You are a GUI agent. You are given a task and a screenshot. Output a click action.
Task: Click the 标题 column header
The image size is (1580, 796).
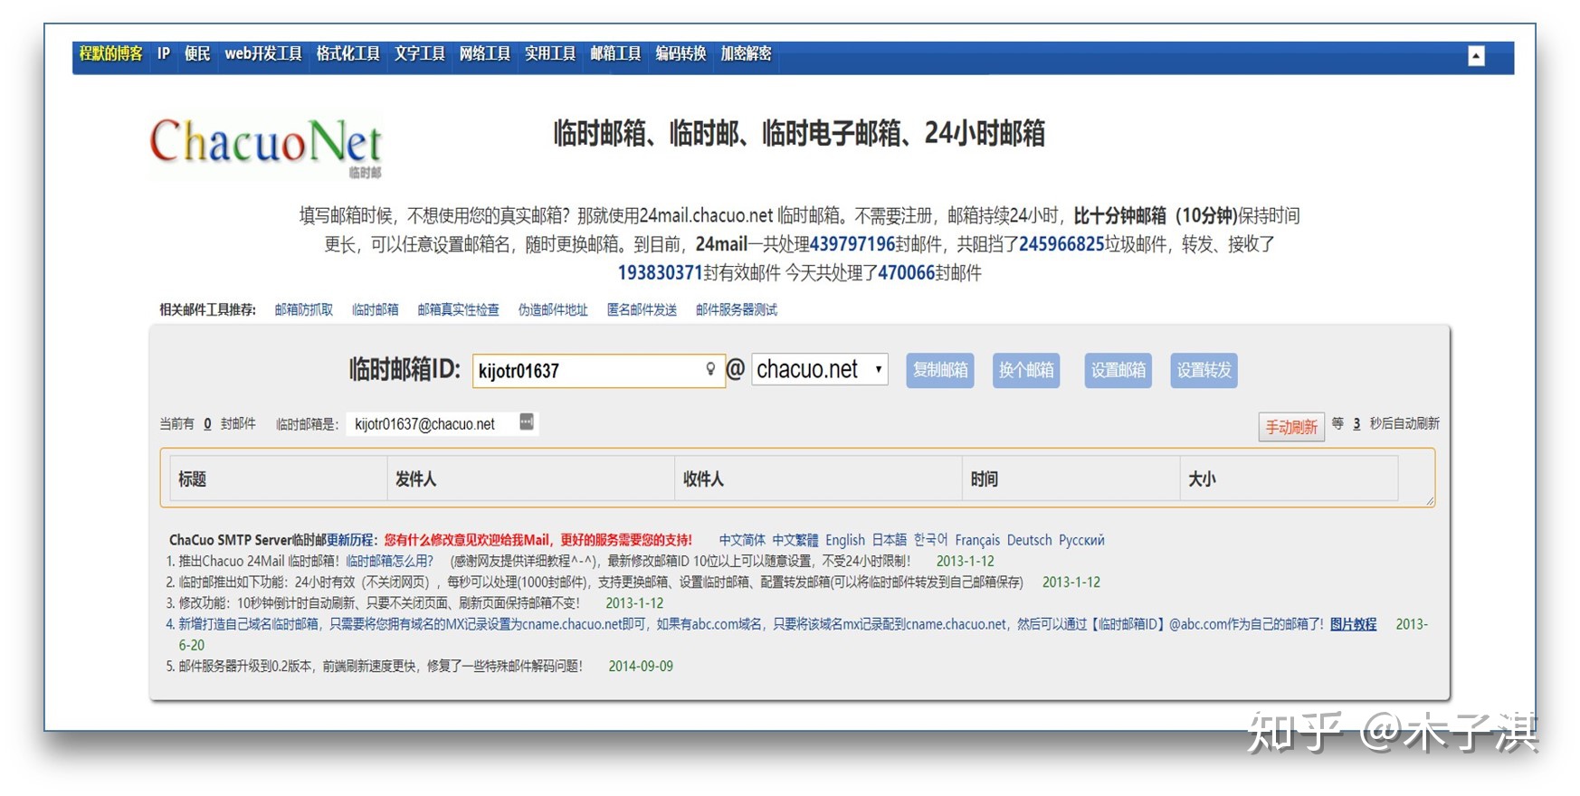(279, 479)
